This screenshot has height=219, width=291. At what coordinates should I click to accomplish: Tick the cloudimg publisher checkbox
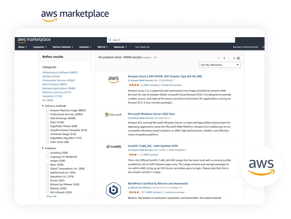47,153
